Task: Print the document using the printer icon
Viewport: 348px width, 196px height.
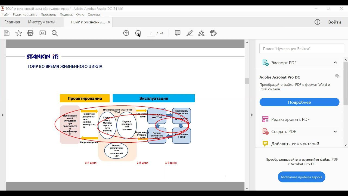Action: (30, 33)
